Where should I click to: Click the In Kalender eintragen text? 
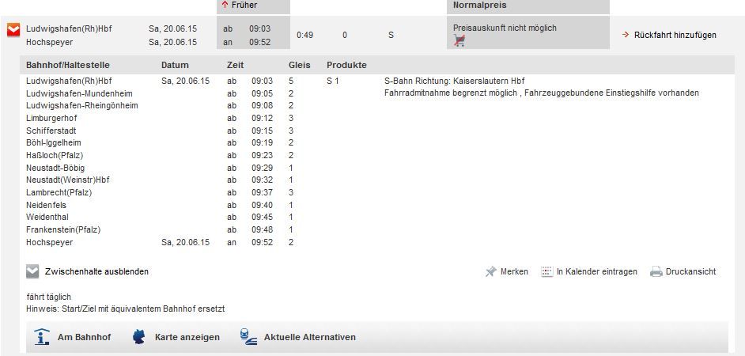coord(596,271)
